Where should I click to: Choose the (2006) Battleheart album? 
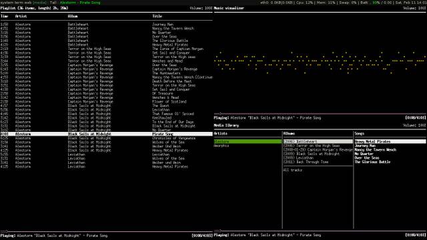point(318,141)
